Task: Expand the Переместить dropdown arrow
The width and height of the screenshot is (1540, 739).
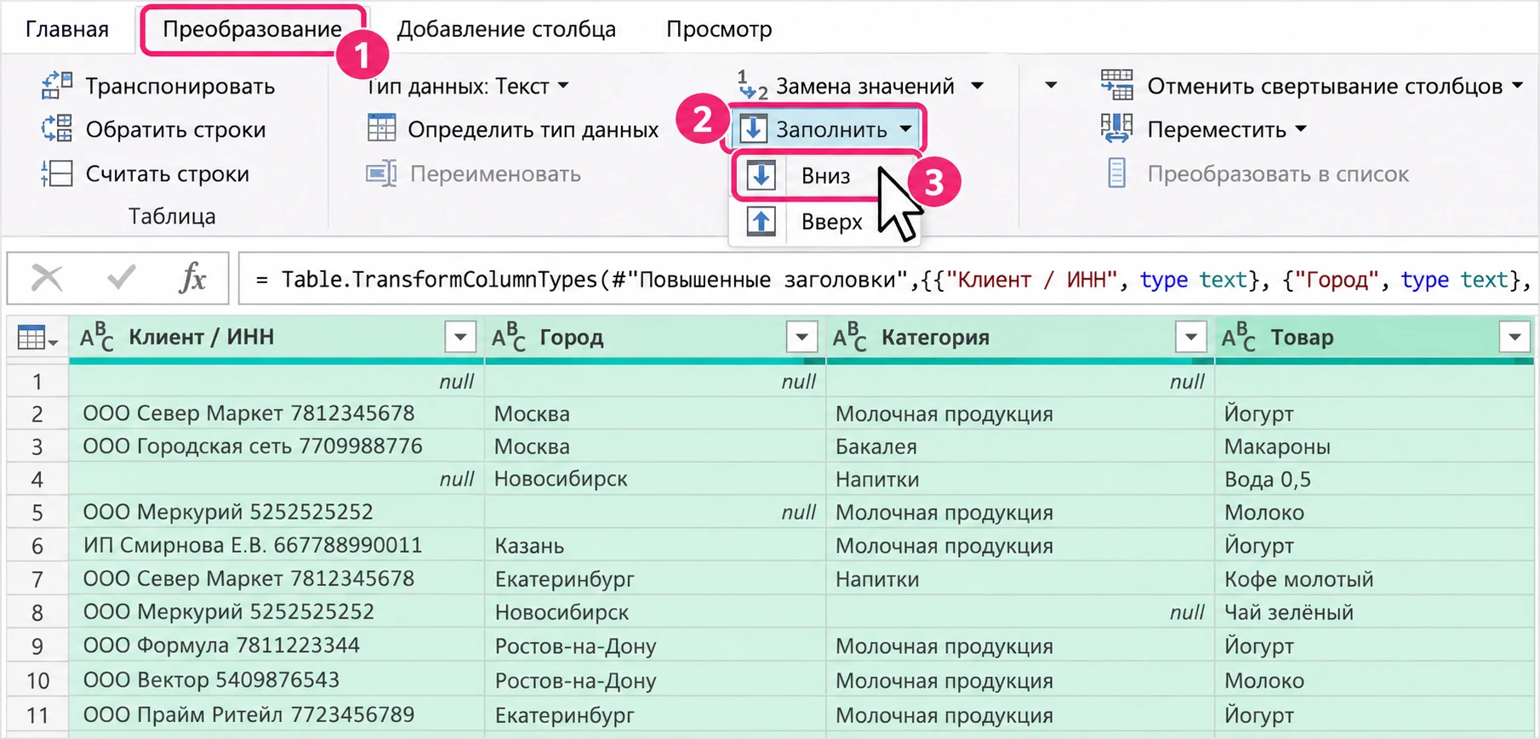Action: pyautogui.click(x=1301, y=129)
